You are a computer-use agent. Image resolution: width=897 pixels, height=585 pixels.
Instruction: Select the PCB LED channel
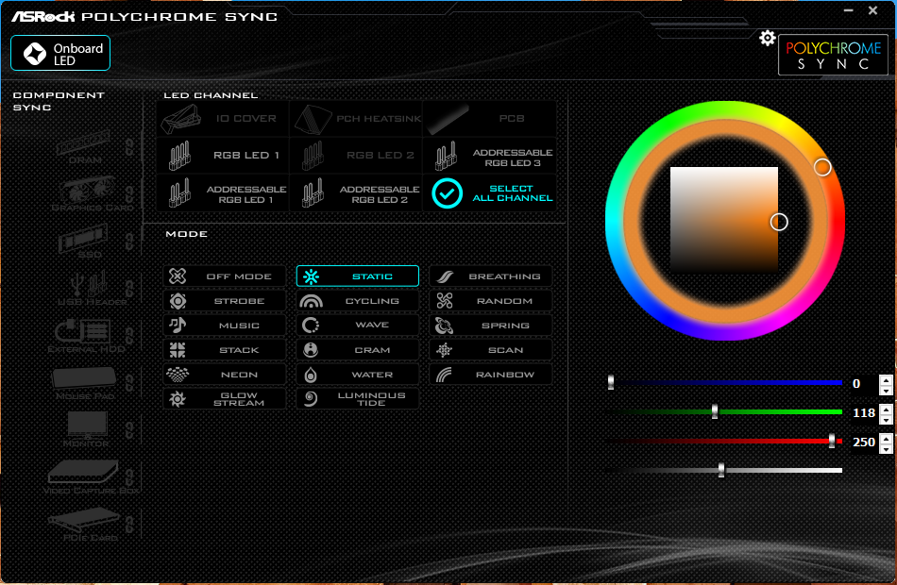tap(489, 119)
